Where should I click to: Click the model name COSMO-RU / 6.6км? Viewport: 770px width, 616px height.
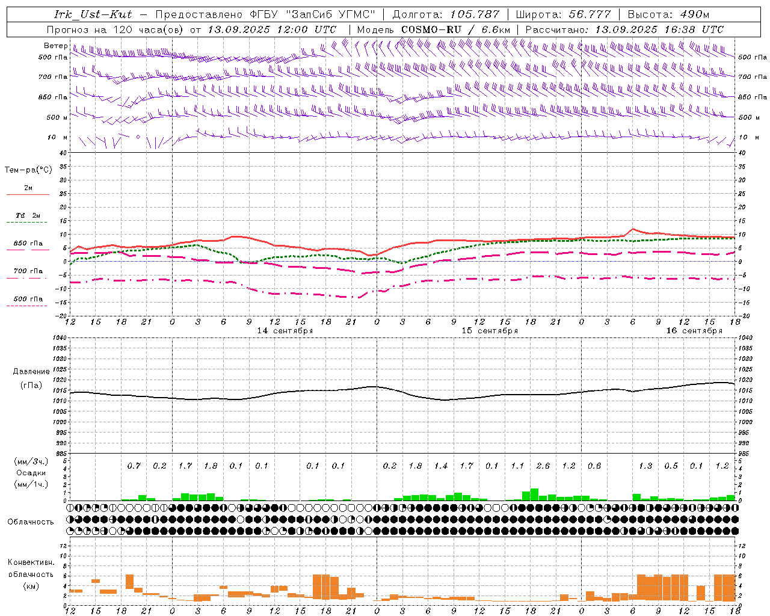456,29
